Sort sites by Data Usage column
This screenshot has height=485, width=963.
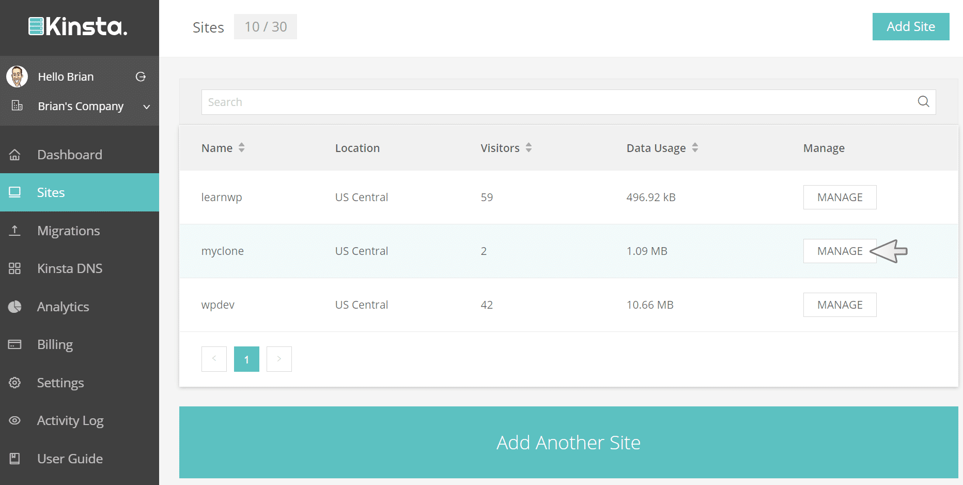point(695,148)
